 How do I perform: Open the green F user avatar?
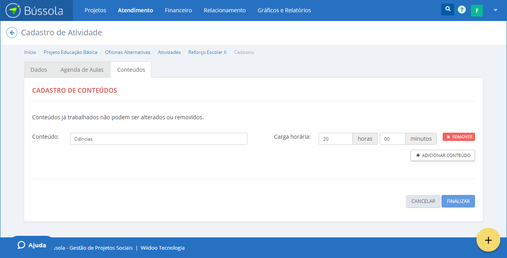click(476, 11)
